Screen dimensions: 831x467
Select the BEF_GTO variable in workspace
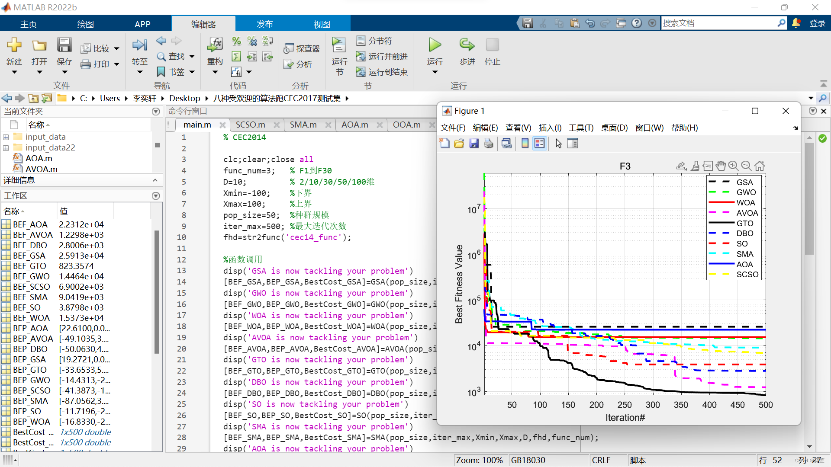[x=76, y=266]
